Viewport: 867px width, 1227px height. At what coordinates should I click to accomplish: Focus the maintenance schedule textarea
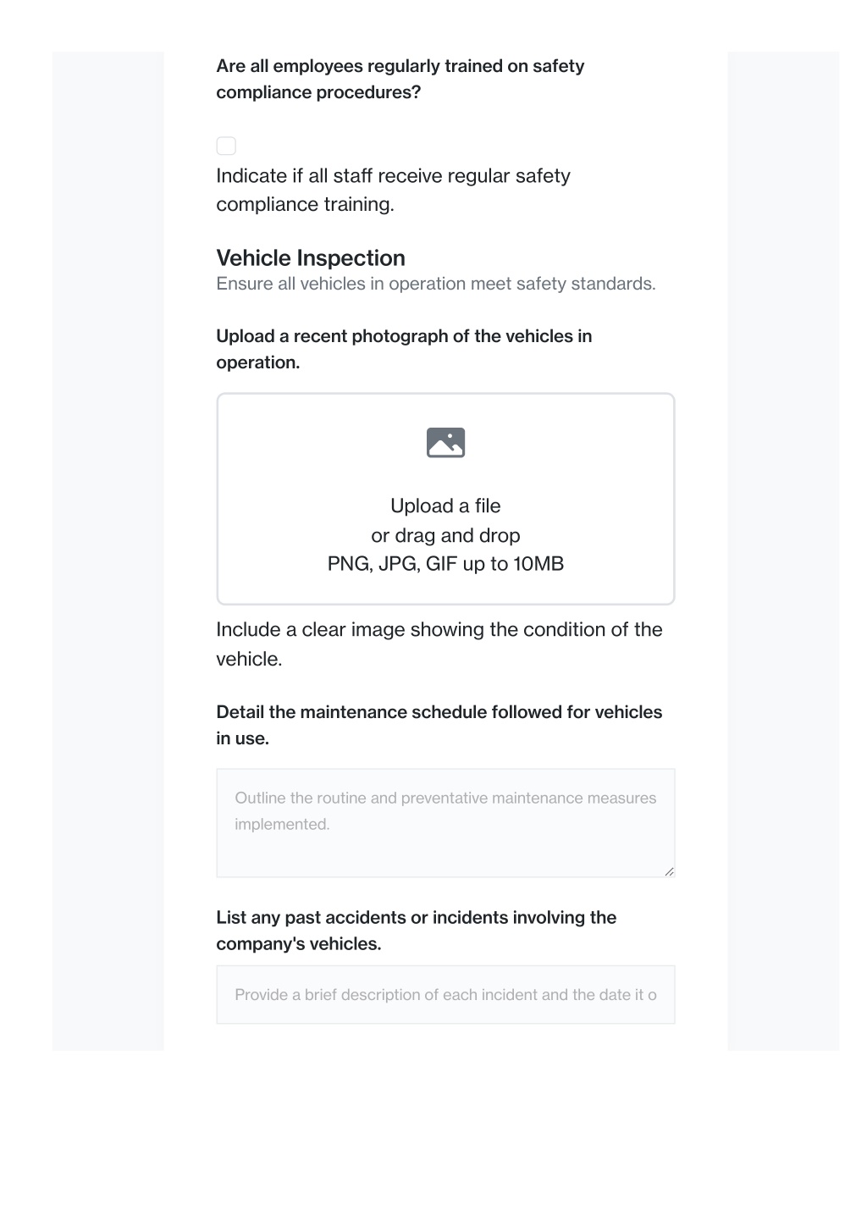(x=445, y=823)
